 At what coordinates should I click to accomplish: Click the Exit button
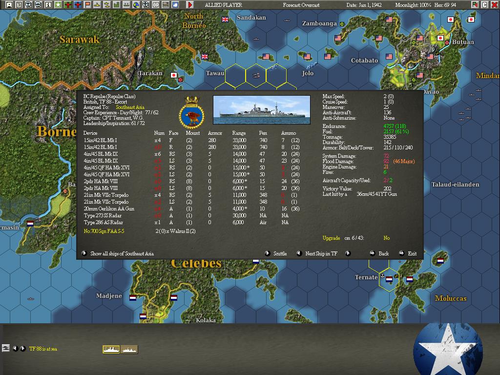pos(412,253)
